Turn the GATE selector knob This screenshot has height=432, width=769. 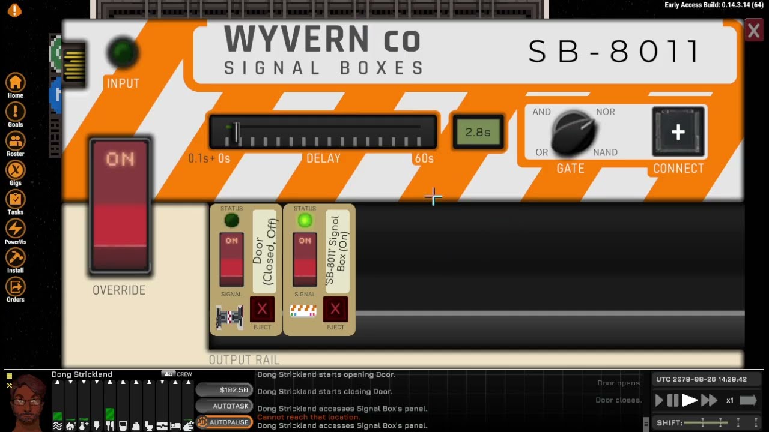pos(573,133)
